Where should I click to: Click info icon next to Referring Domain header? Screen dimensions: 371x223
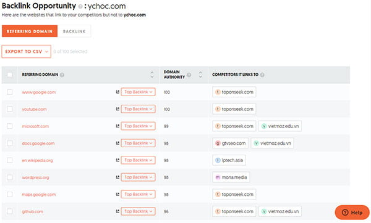coord(62,75)
